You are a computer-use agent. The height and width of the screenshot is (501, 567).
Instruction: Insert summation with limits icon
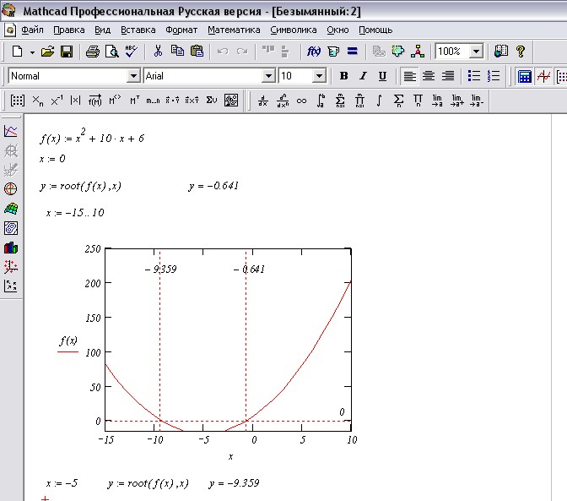(340, 101)
